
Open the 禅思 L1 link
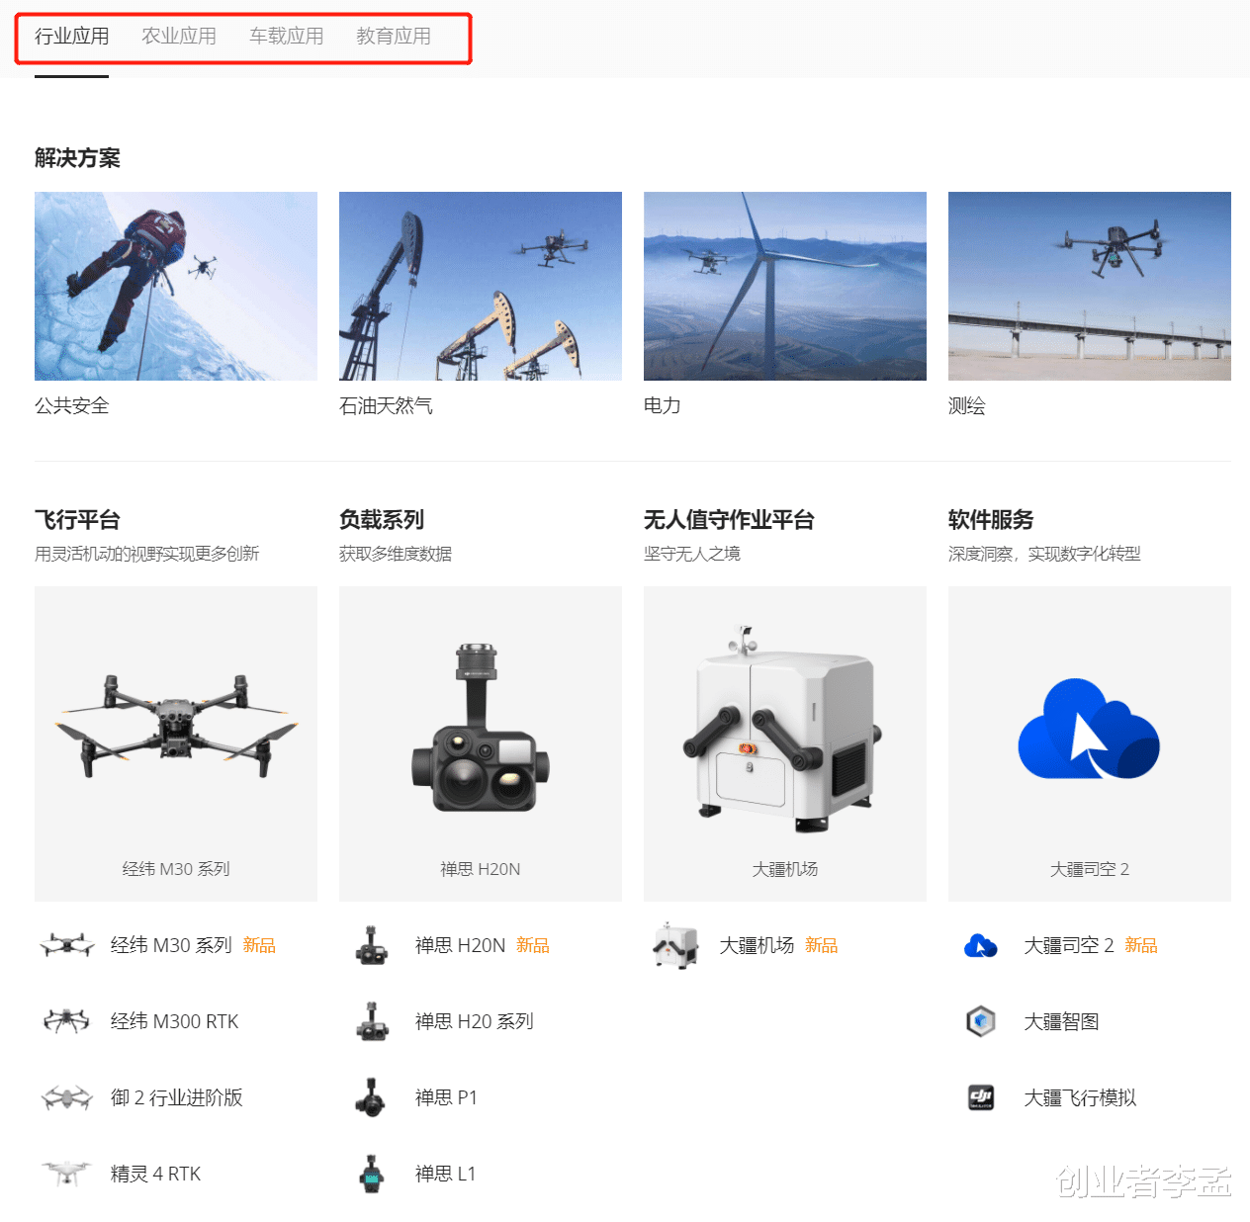tap(446, 1174)
